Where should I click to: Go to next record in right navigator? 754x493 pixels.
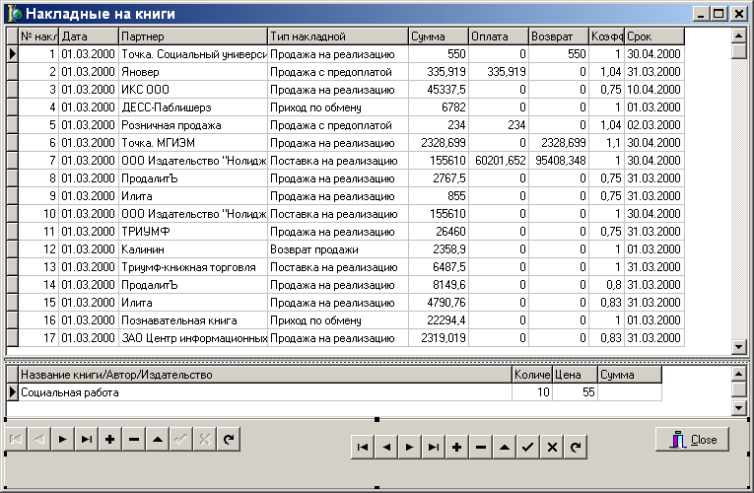click(x=410, y=448)
